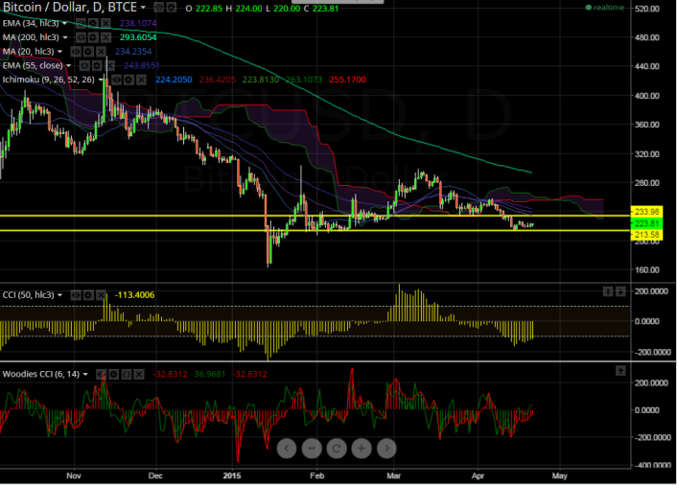The height and width of the screenshot is (485, 677).
Task: Move the CCI pane up
Action: click(x=608, y=291)
